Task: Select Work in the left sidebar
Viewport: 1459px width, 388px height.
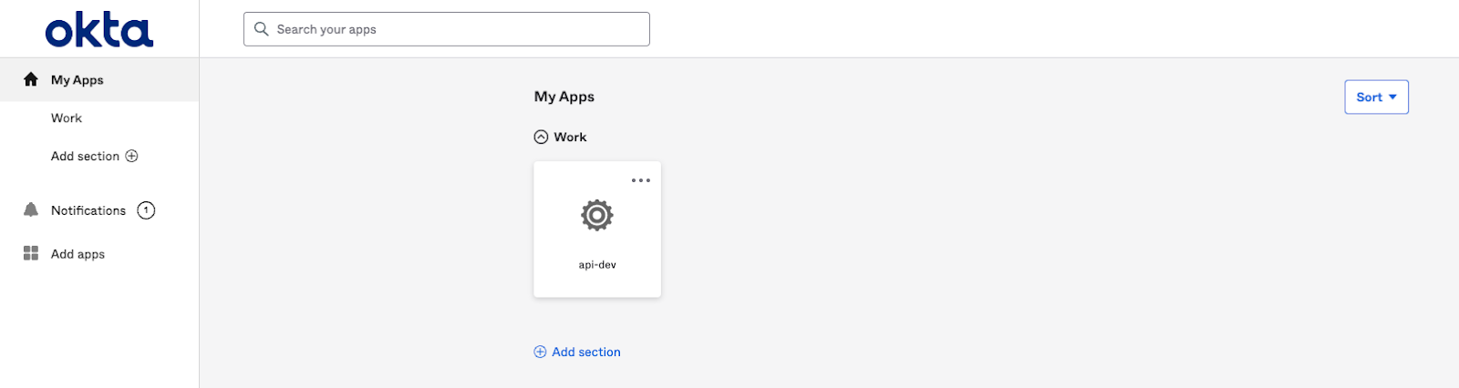Action: point(67,118)
